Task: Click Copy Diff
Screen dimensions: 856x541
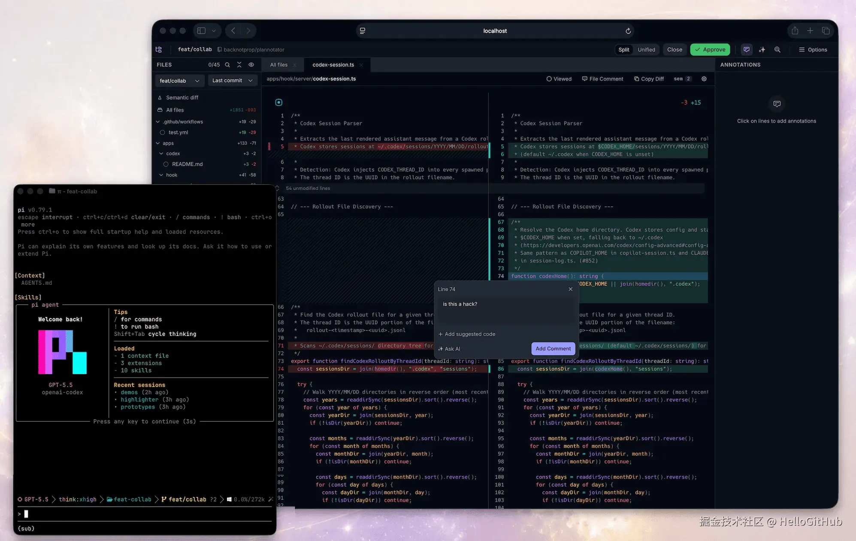Action: click(x=649, y=79)
